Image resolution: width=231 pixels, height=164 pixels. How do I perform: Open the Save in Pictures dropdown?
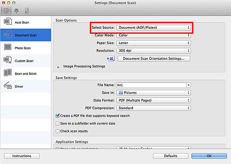pyautogui.click(x=154, y=93)
